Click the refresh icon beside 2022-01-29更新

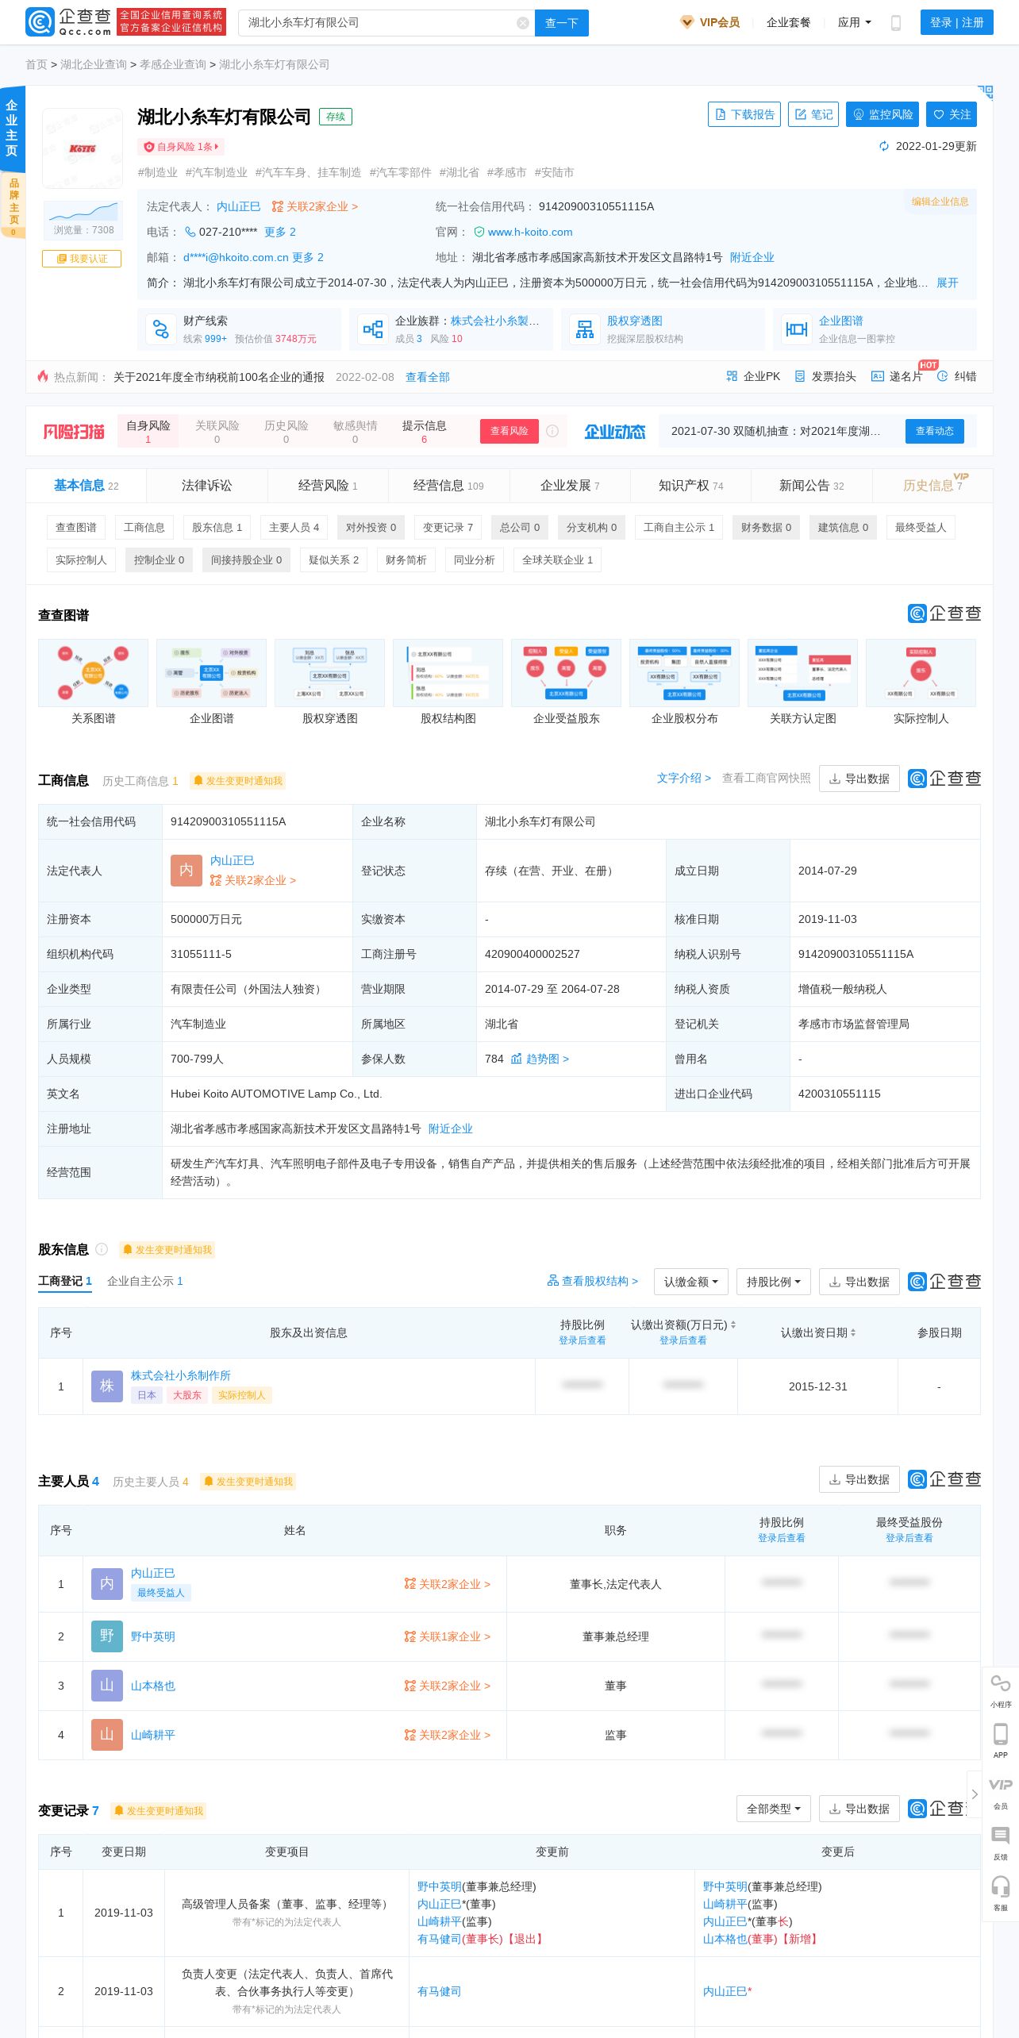point(884,146)
